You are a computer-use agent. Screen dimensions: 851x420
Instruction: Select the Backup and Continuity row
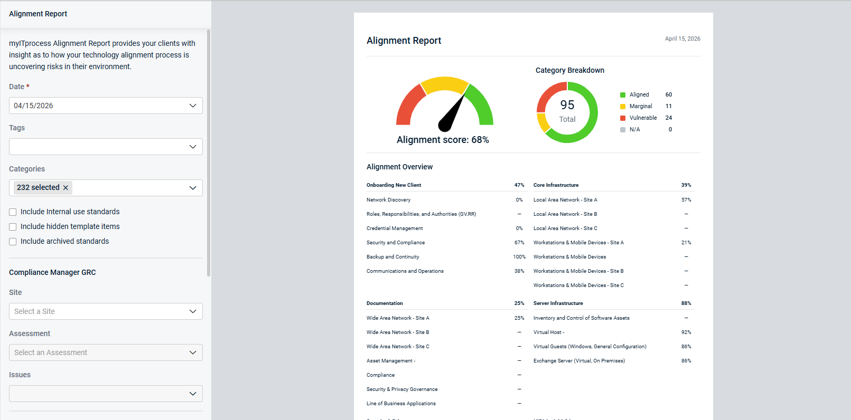pyautogui.click(x=393, y=257)
